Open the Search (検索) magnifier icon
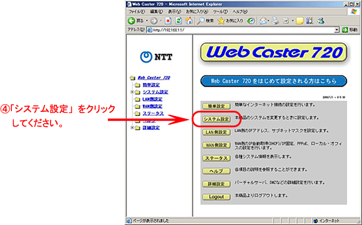 click(x=201, y=21)
